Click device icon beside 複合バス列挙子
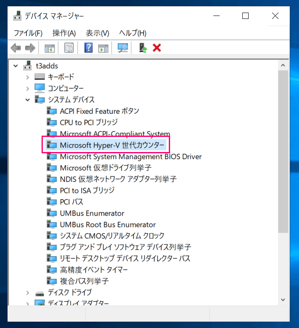This screenshot has width=299, height=328. pyautogui.click(x=52, y=281)
